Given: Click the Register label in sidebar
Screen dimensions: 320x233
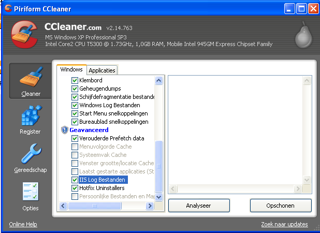Looking at the screenshot, I should pyautogui.click(x=30, y=132).
